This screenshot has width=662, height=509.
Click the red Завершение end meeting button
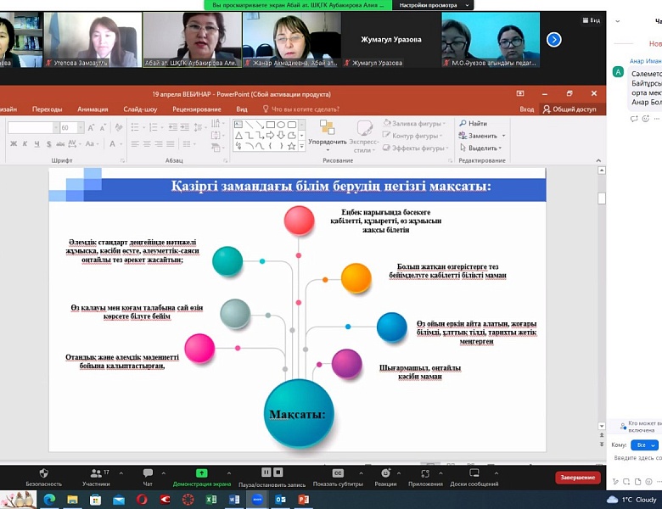577,478
